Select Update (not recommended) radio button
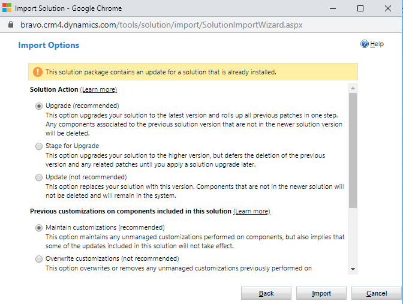This screenshot has width=403, height=304. click(x=40, y=177)
